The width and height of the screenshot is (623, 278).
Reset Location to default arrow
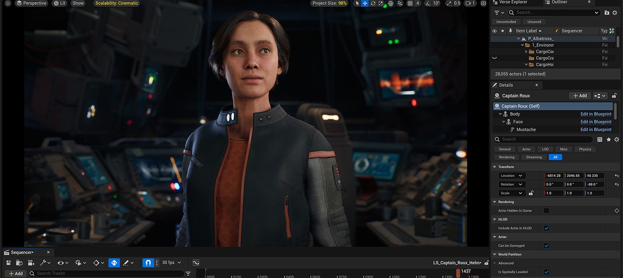[617, 176]
